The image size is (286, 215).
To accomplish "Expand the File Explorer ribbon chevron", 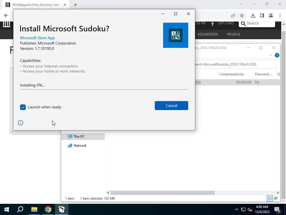I will [271, 55].
